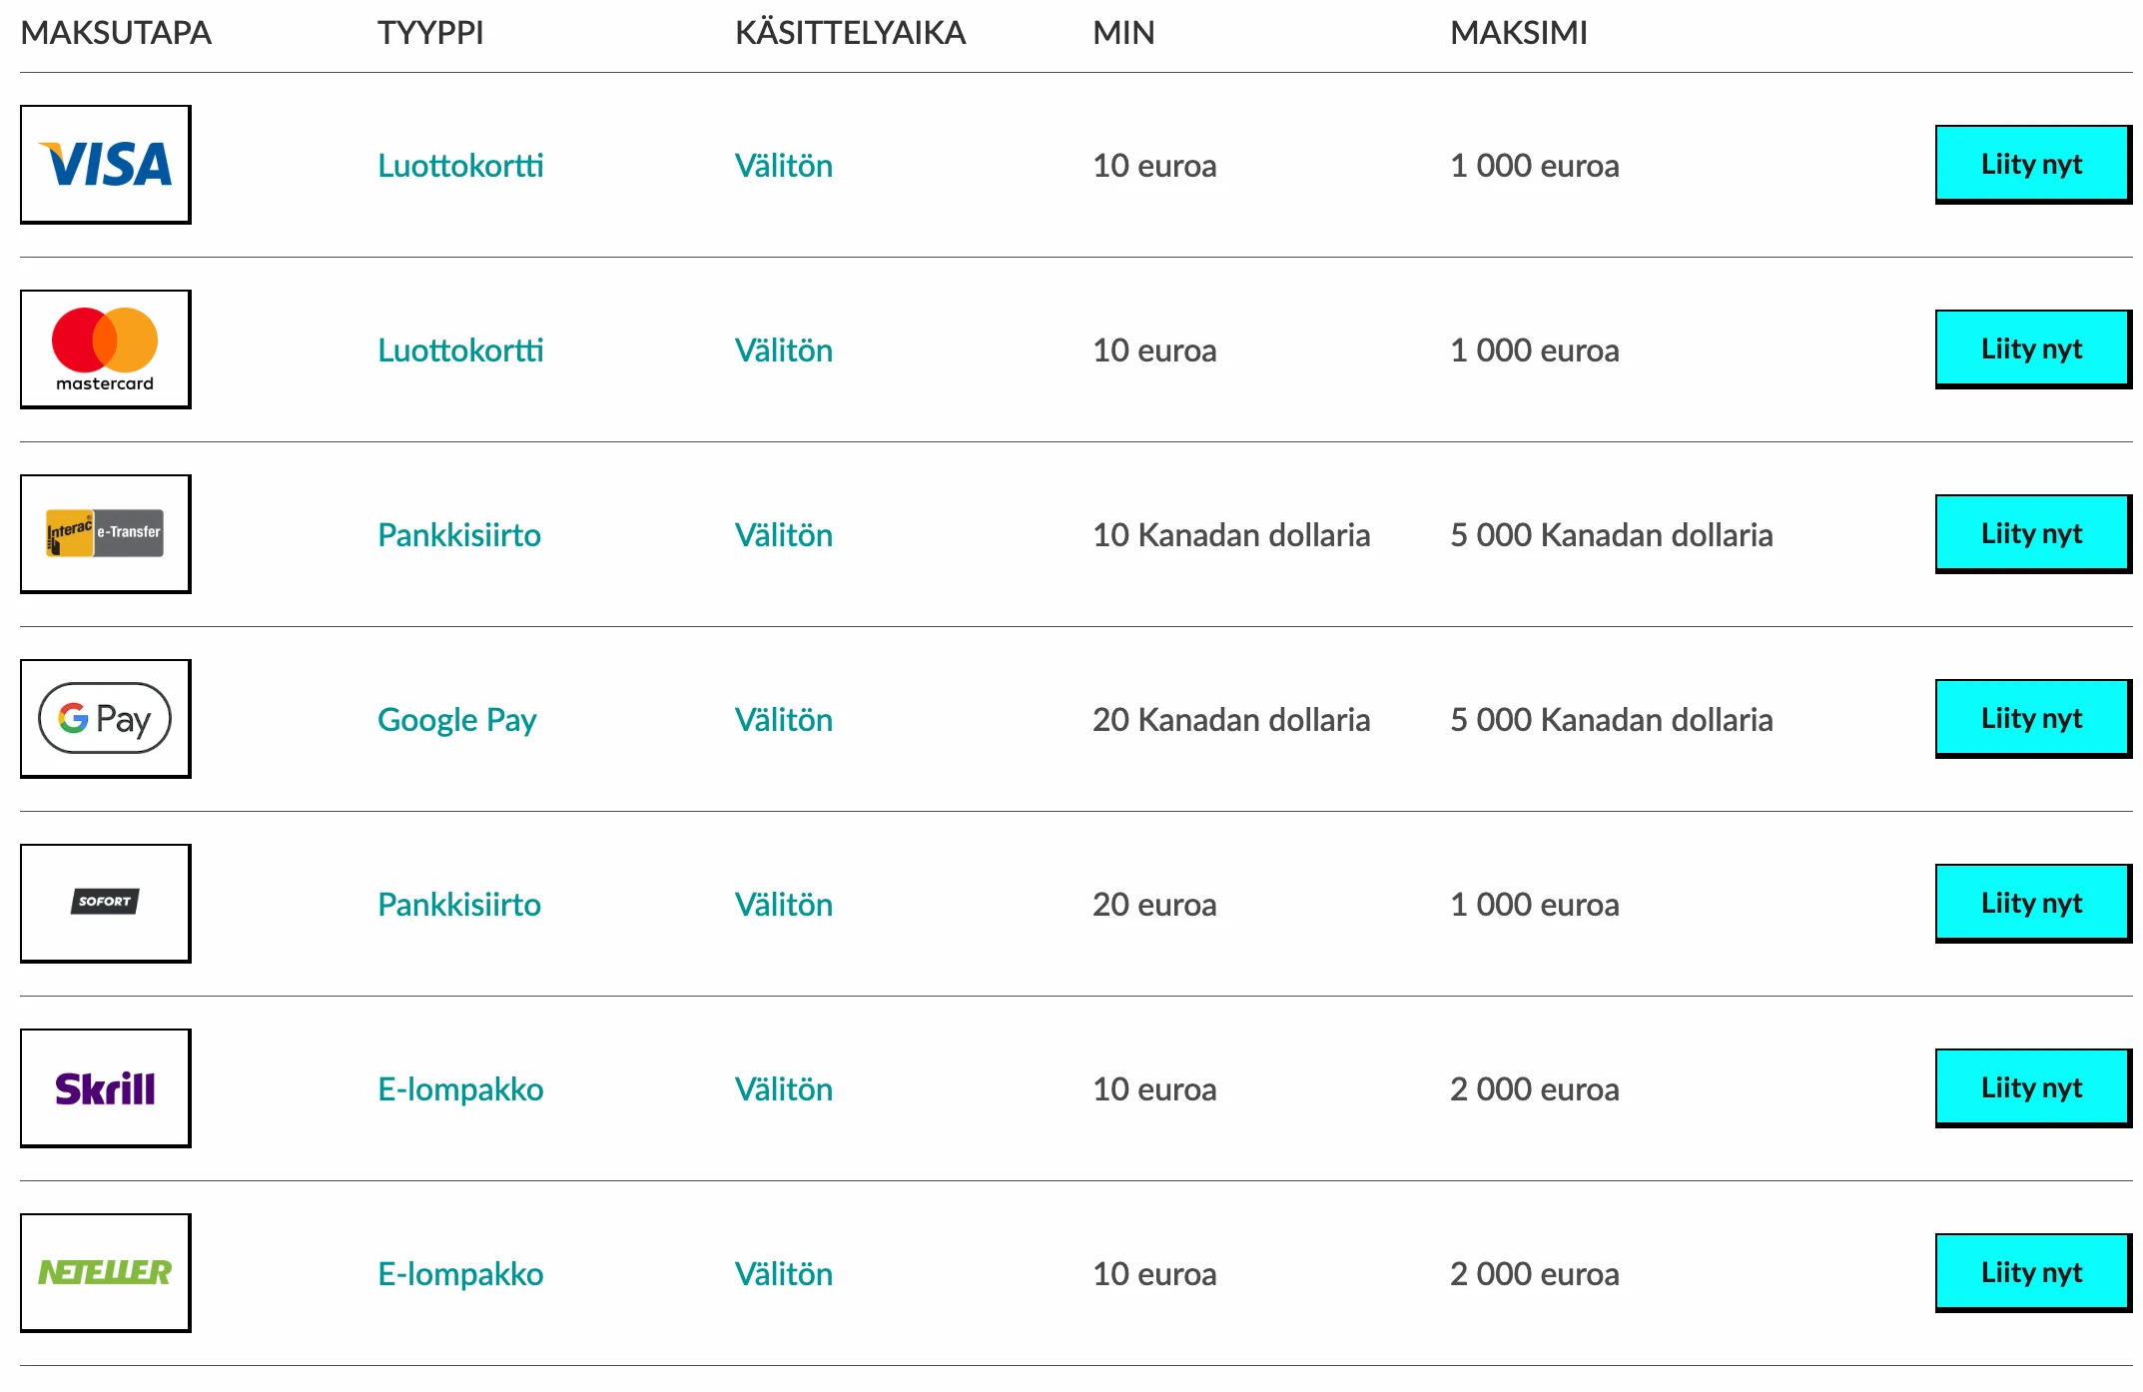Click the Neteller payment logo
This screenshot has height=1392, width=2143.
(106, 1273)
